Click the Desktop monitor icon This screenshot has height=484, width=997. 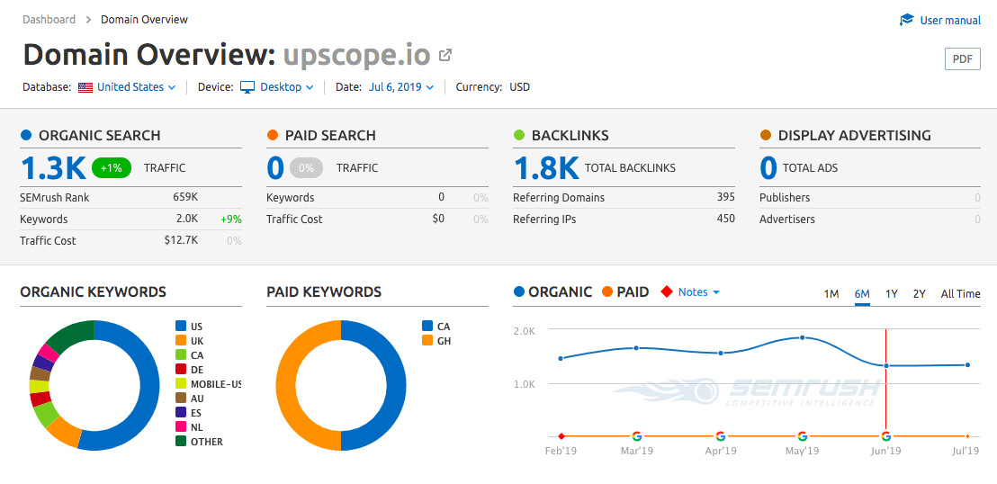pos(247,87)
